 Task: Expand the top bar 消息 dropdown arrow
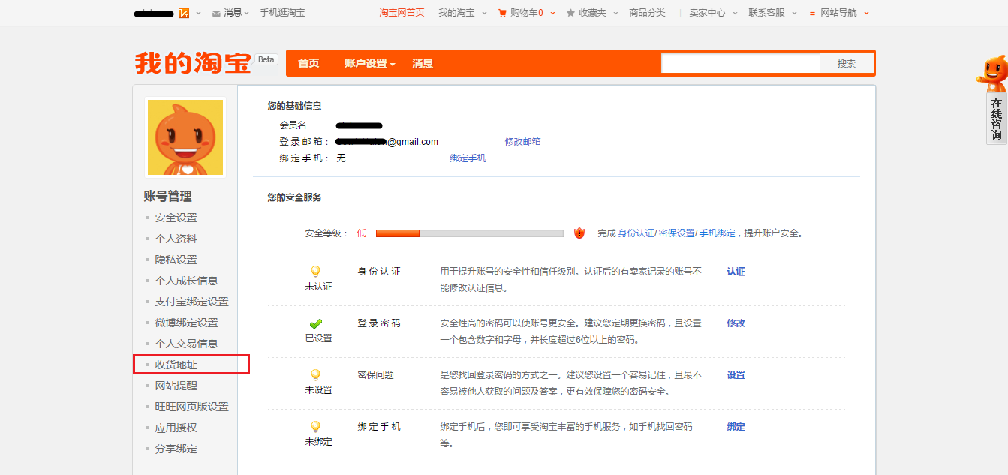[246, 14]
